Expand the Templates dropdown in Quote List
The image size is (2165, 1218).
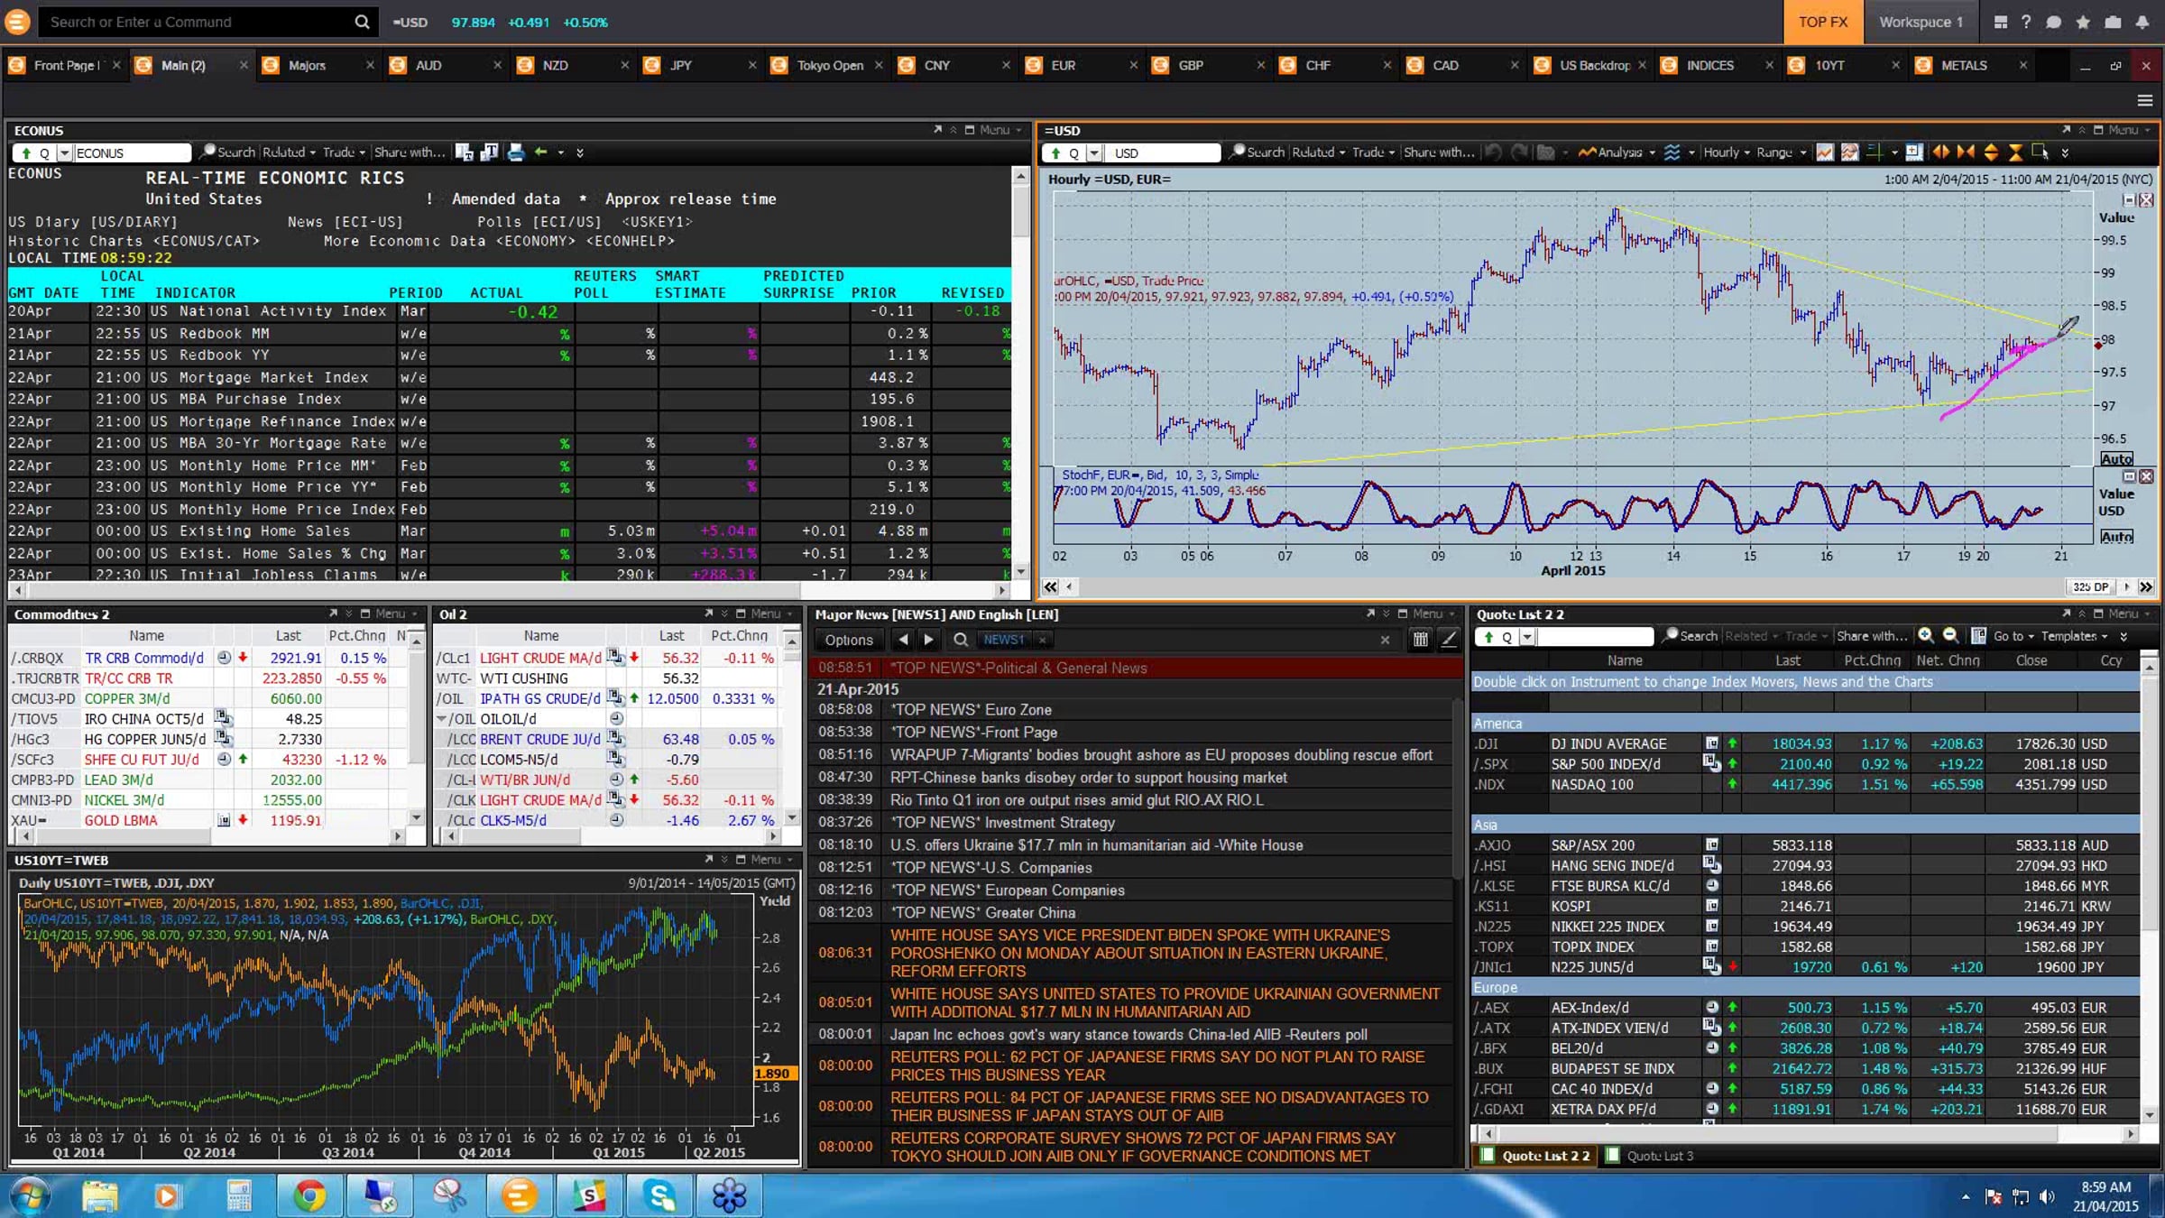tap(2074, 636)
